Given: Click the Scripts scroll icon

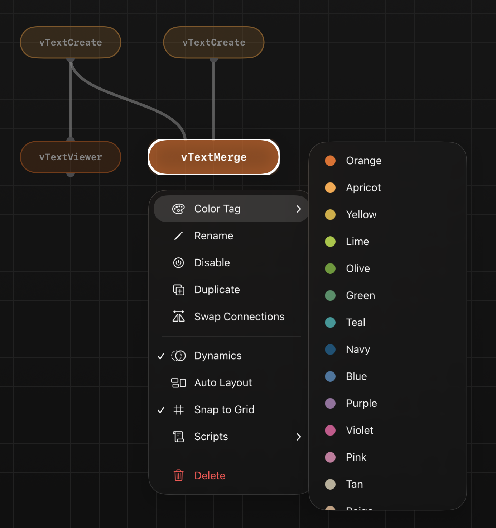Looking at the screenshot, I should point(178,437).
